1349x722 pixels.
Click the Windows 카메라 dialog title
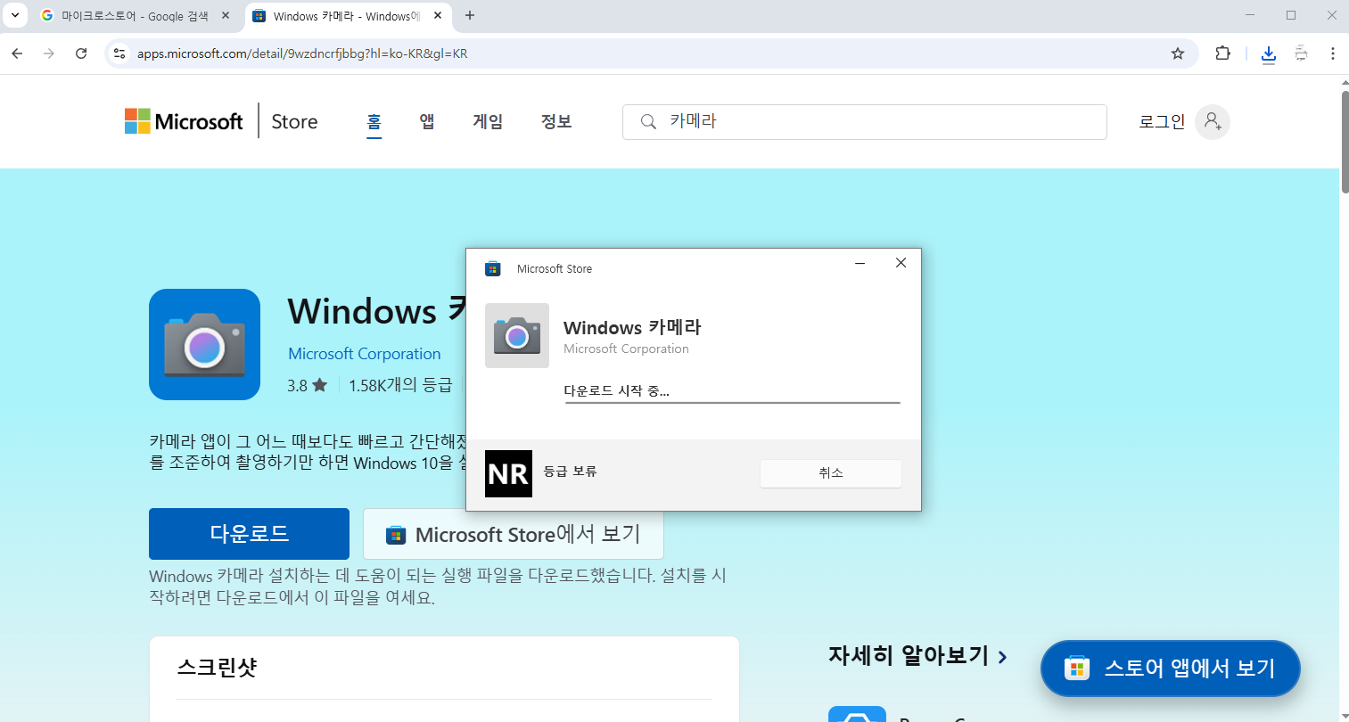[x=632, y=327]
